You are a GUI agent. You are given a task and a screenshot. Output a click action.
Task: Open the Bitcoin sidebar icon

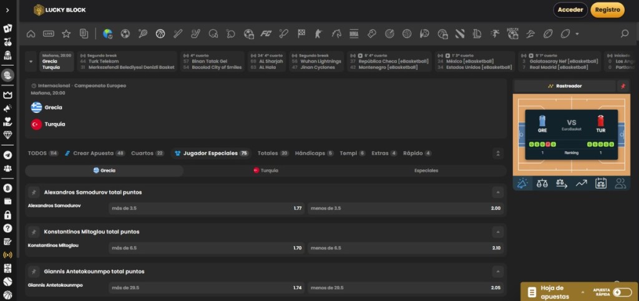click(x=7, y=188)
